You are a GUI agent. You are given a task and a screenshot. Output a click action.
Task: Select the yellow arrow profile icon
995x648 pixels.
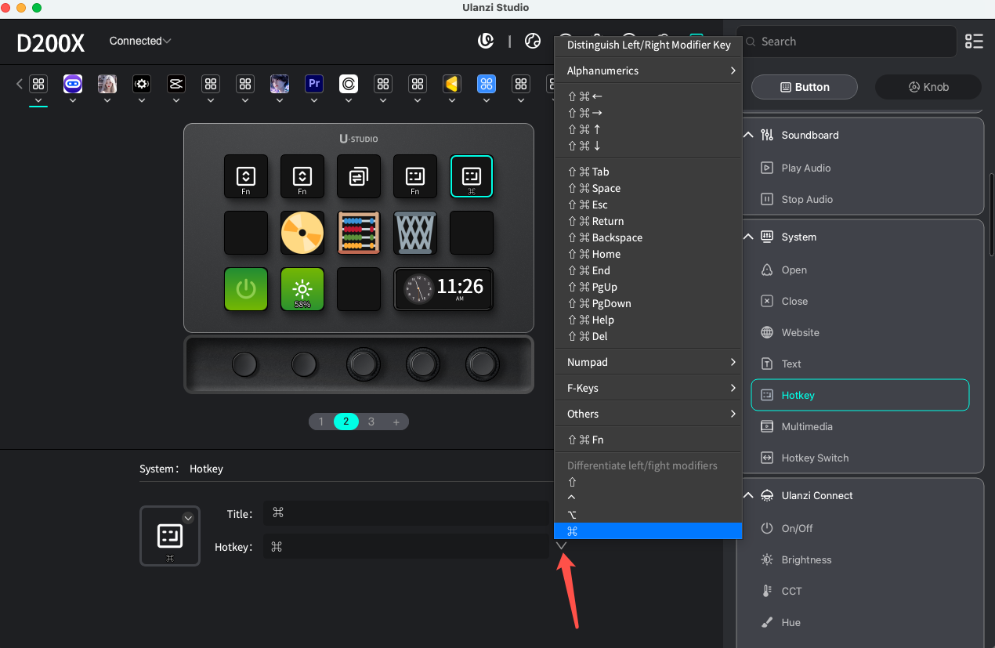[x=452, y=84]
